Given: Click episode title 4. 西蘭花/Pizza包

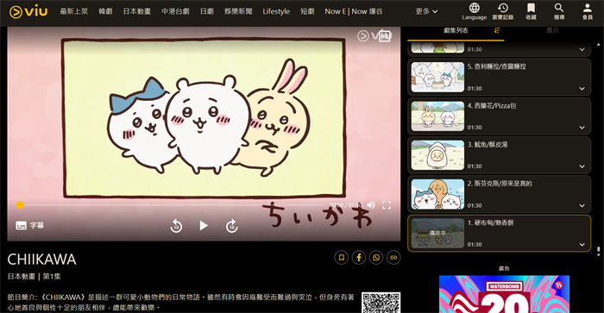Looking at the screenshot, I should 492,105.
